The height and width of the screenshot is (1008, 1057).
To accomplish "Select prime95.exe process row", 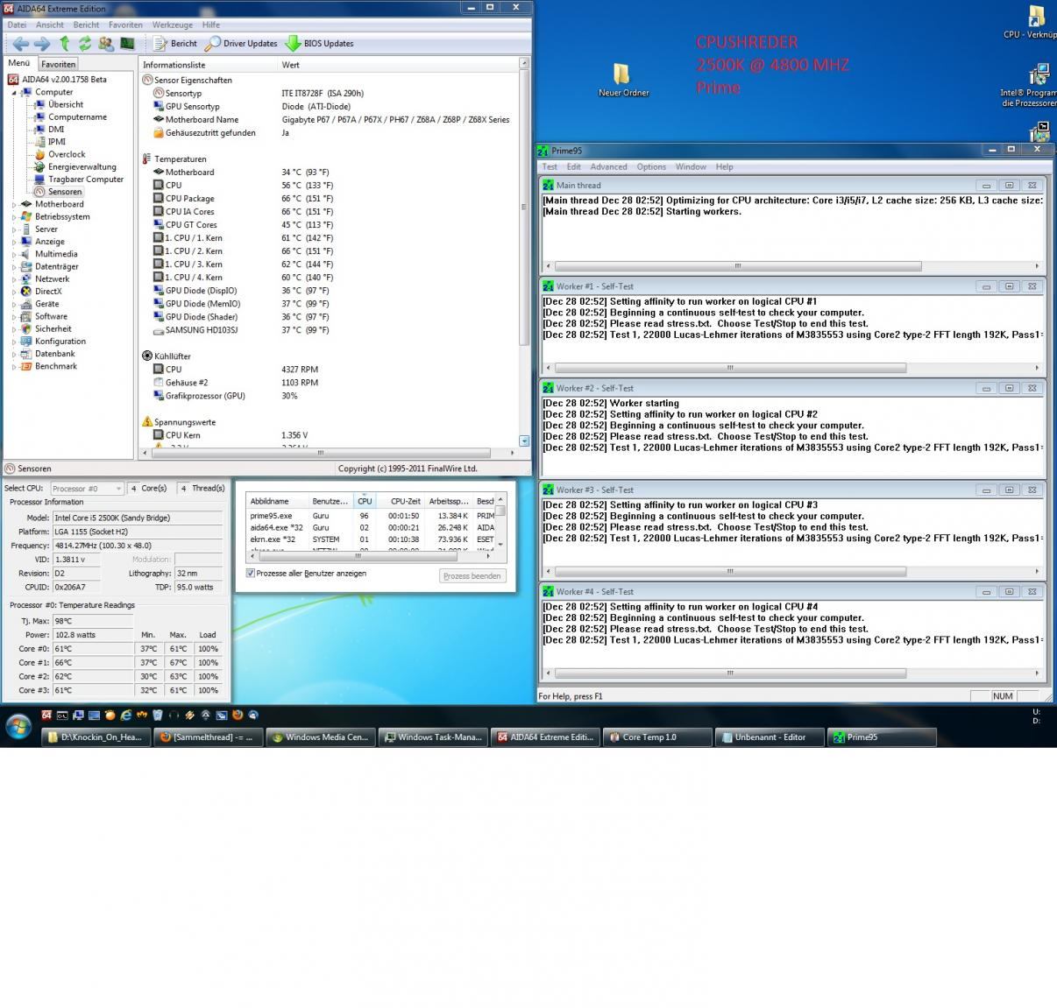I will pos(371,516).
